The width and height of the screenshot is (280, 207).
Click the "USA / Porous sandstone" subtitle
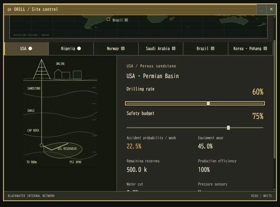pyautogui.click(x=151, y=66)
